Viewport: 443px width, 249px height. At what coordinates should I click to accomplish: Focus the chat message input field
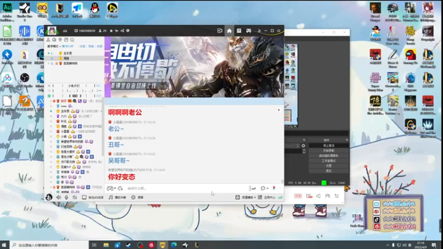click(187, 188)
